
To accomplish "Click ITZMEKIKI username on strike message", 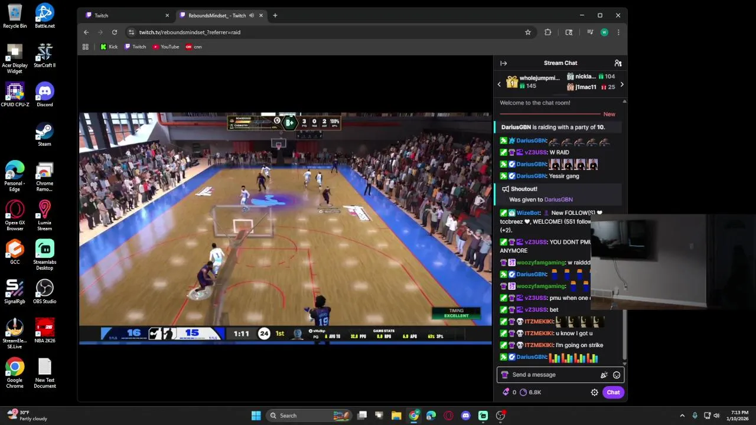I will (539, 345).
